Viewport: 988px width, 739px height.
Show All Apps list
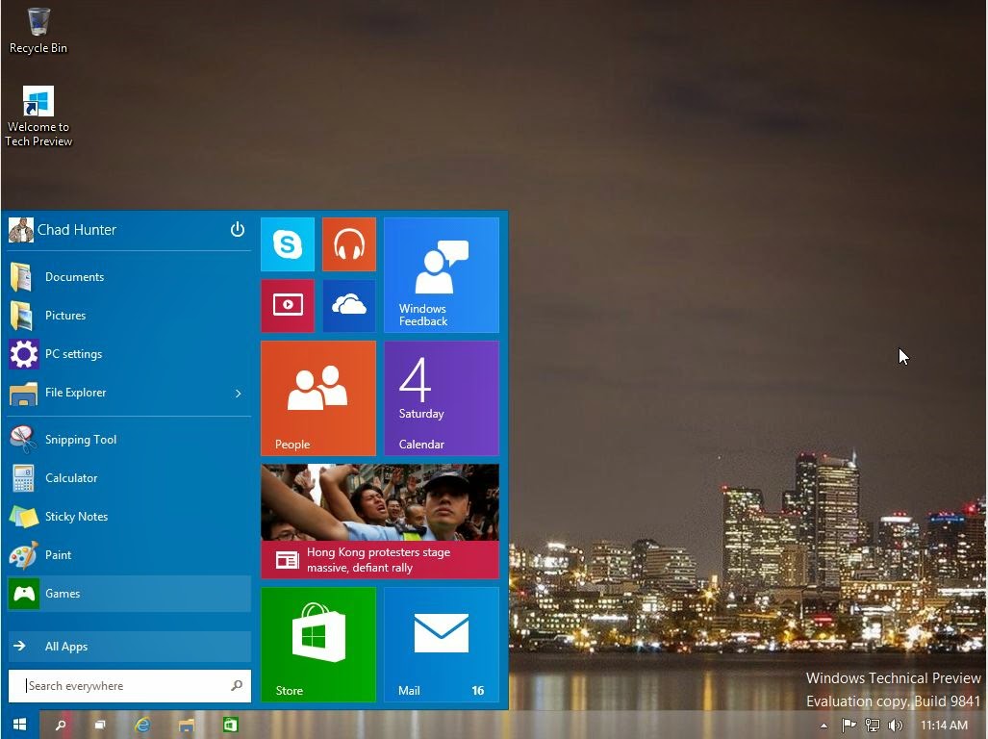pos(129,647)
